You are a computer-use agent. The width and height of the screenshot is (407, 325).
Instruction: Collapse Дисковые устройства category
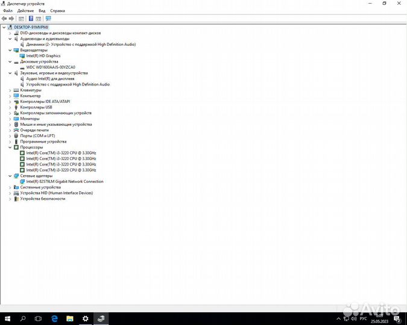point(10,61)
